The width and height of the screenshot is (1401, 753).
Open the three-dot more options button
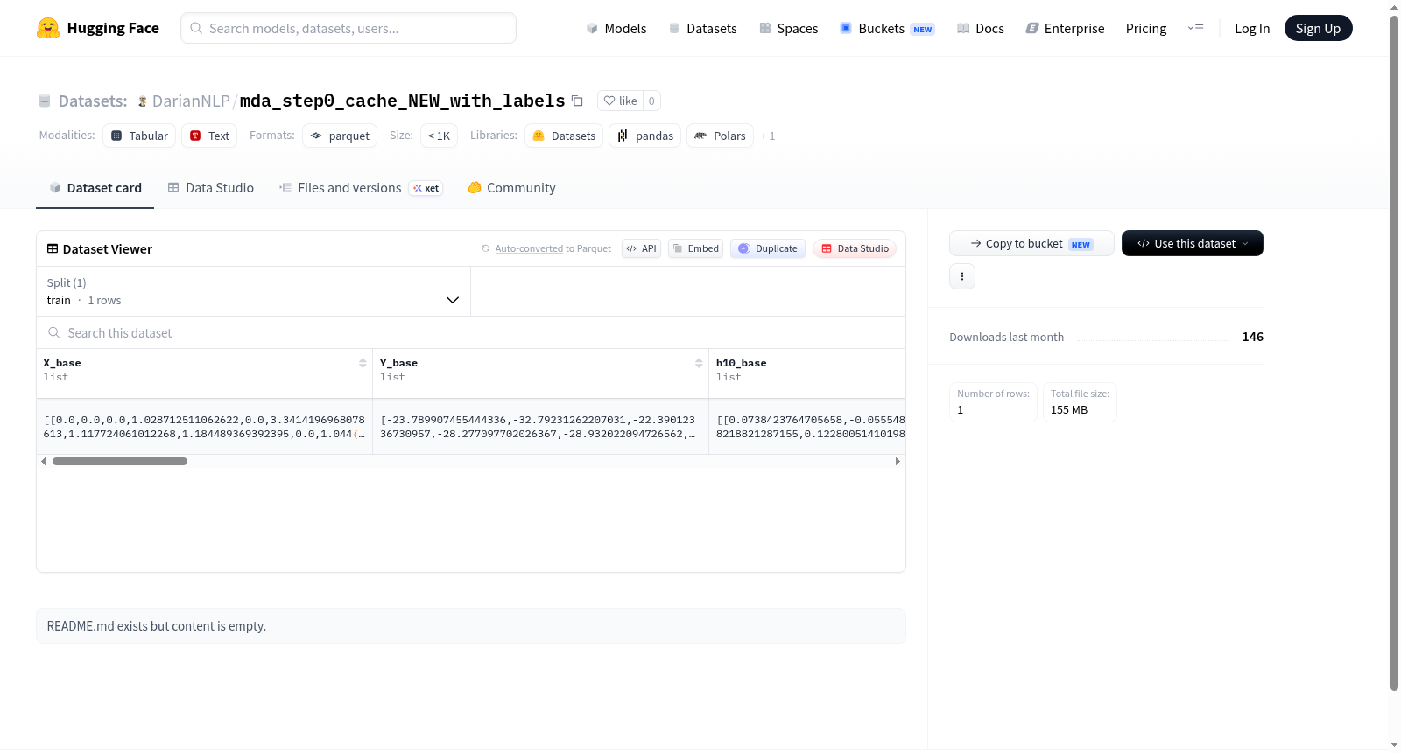tap(962, 276)
